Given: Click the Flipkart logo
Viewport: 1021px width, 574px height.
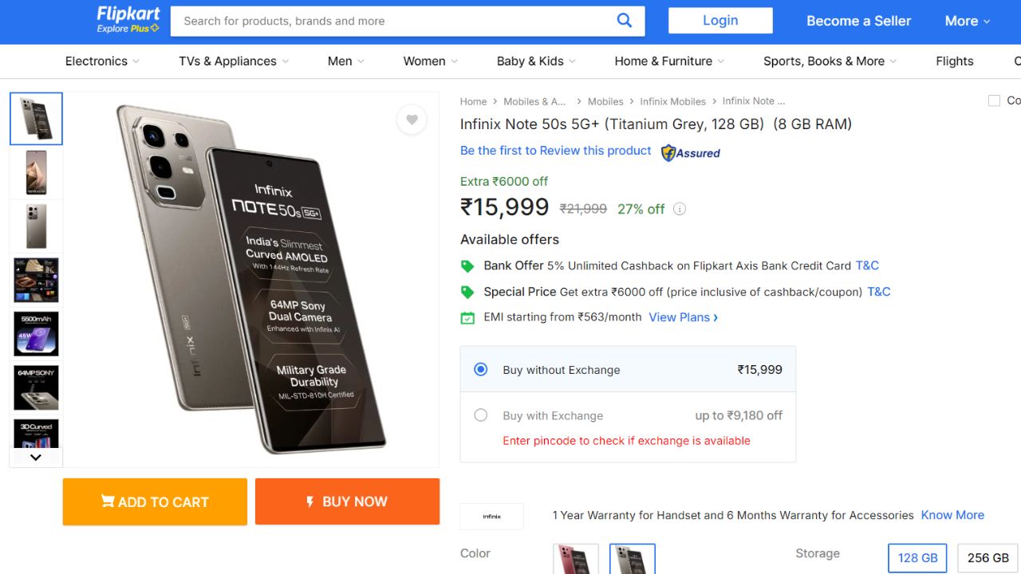Looking at the screenshot, I should 128,20.
